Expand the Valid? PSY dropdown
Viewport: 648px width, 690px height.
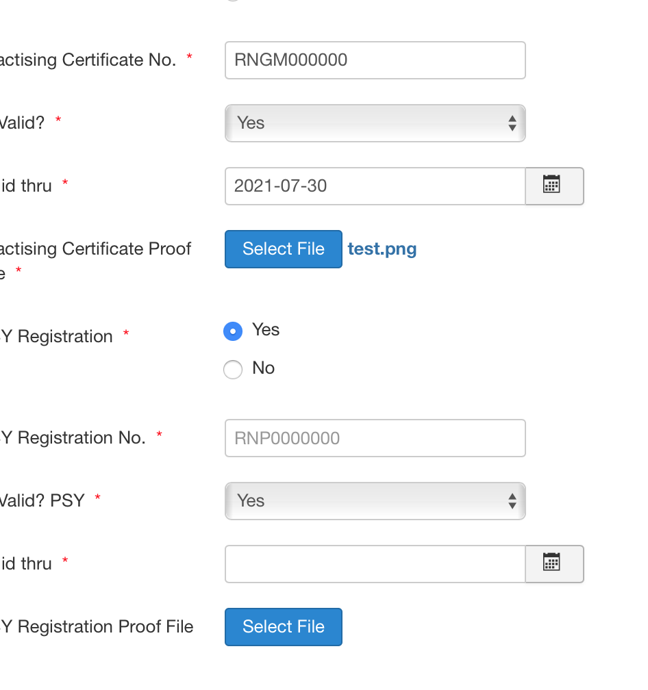pos(375,501)
